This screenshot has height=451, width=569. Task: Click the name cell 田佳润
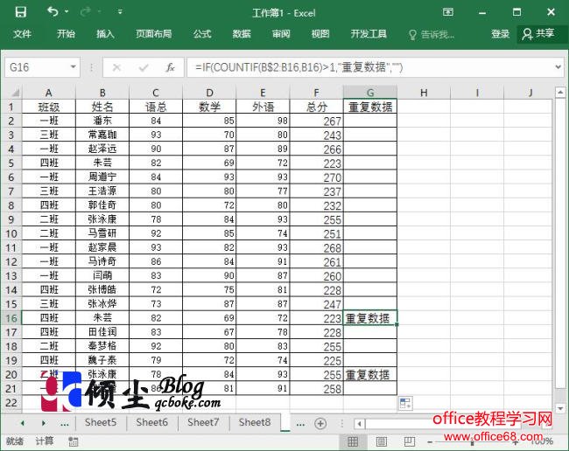coord(102,332)
